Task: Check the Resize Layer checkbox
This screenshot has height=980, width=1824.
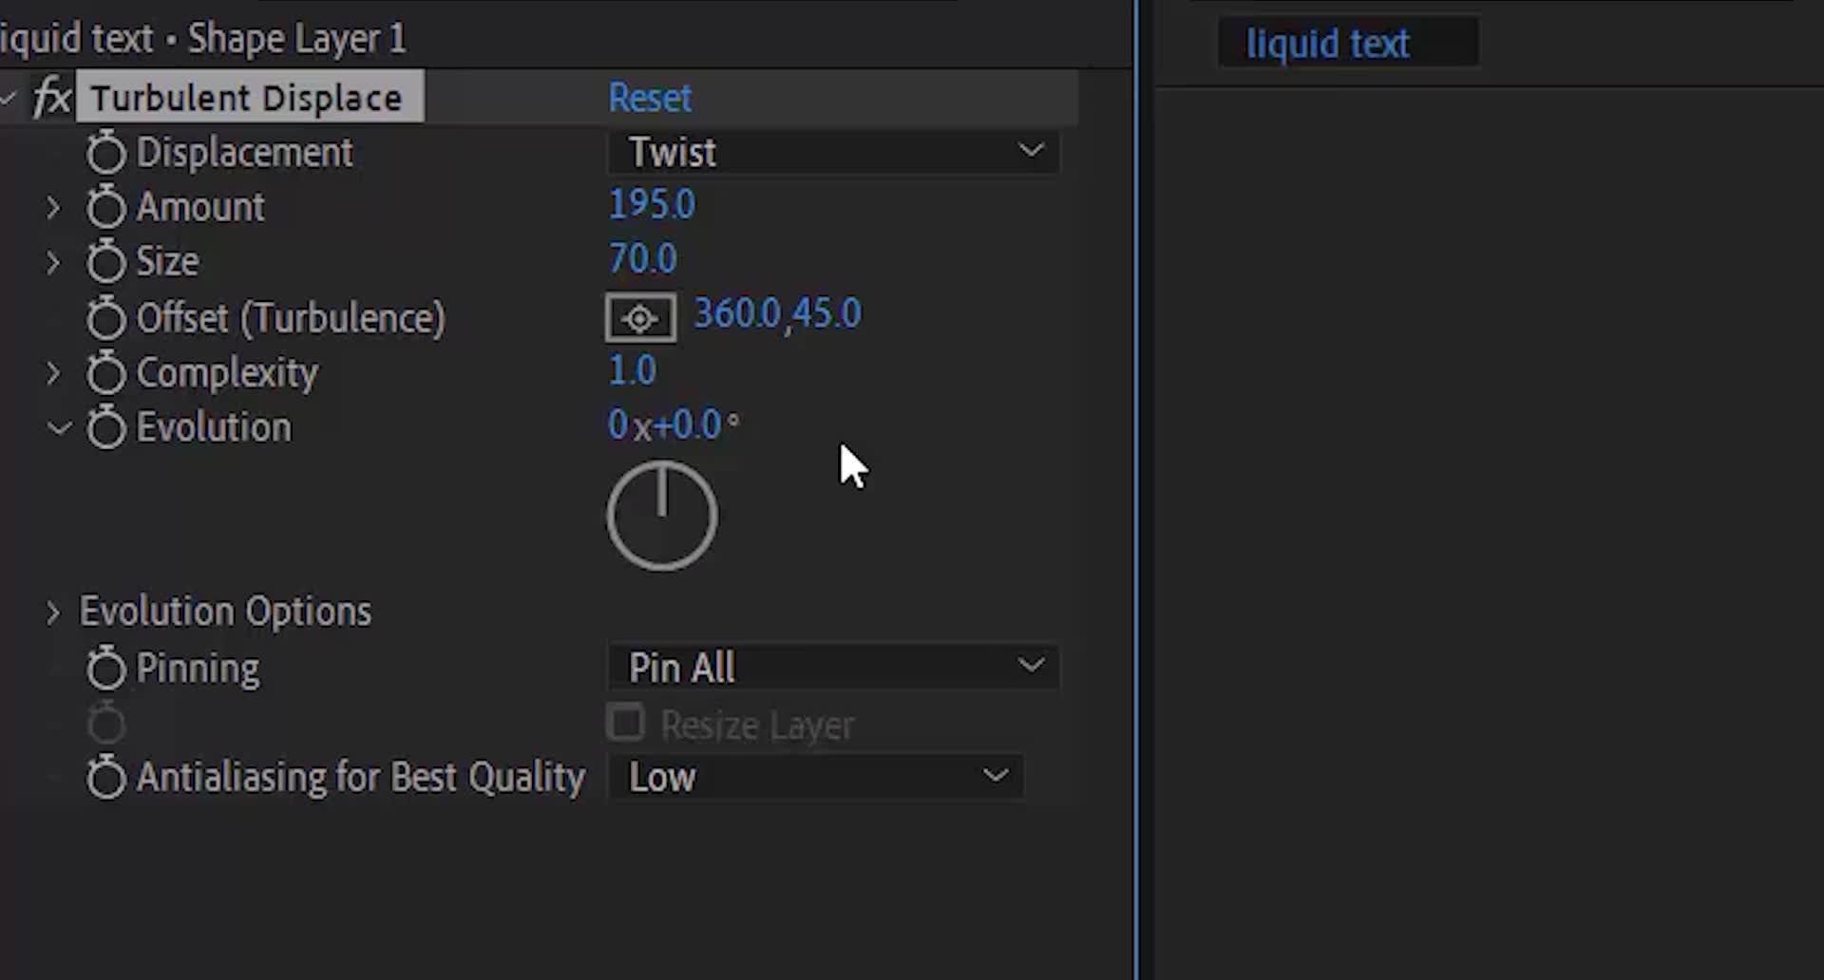Action: point(626,724)
